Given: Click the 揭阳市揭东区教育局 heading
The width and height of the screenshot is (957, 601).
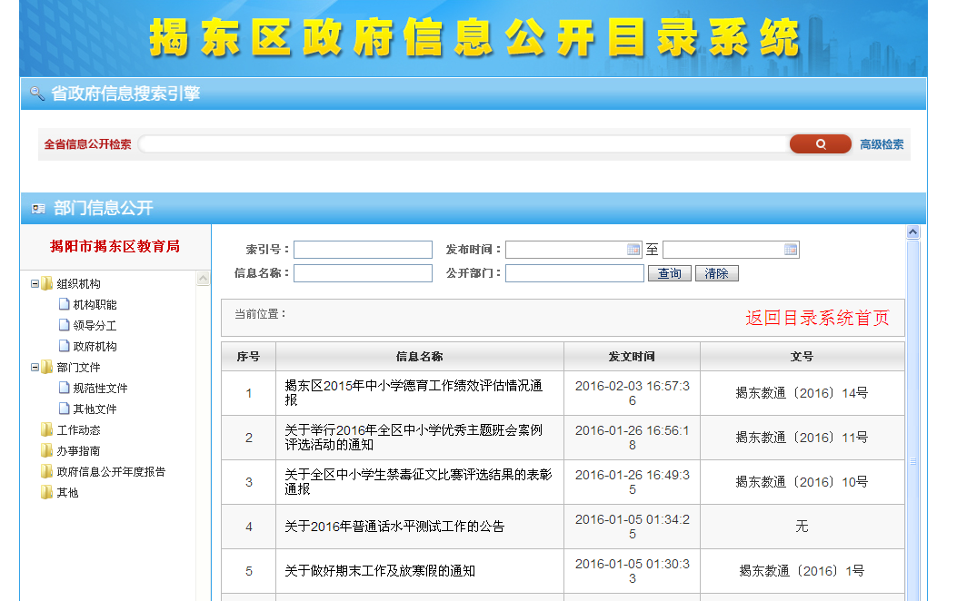Looking at the screenshot, I should (x=115, y=246).
